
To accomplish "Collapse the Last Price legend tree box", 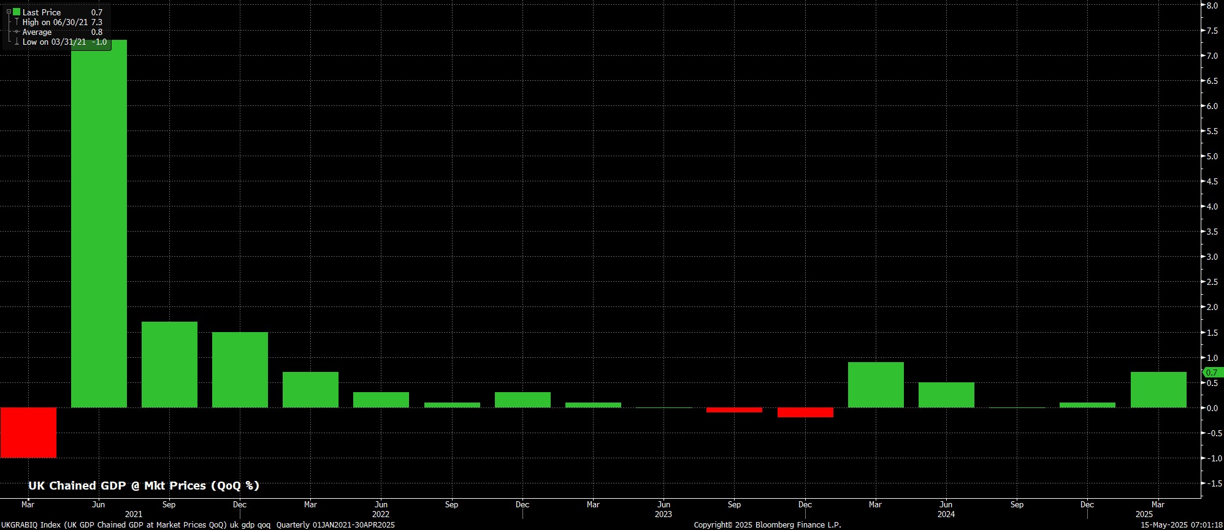I will (9, 12).
